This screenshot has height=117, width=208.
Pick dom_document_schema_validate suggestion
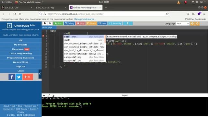(84, 44)
